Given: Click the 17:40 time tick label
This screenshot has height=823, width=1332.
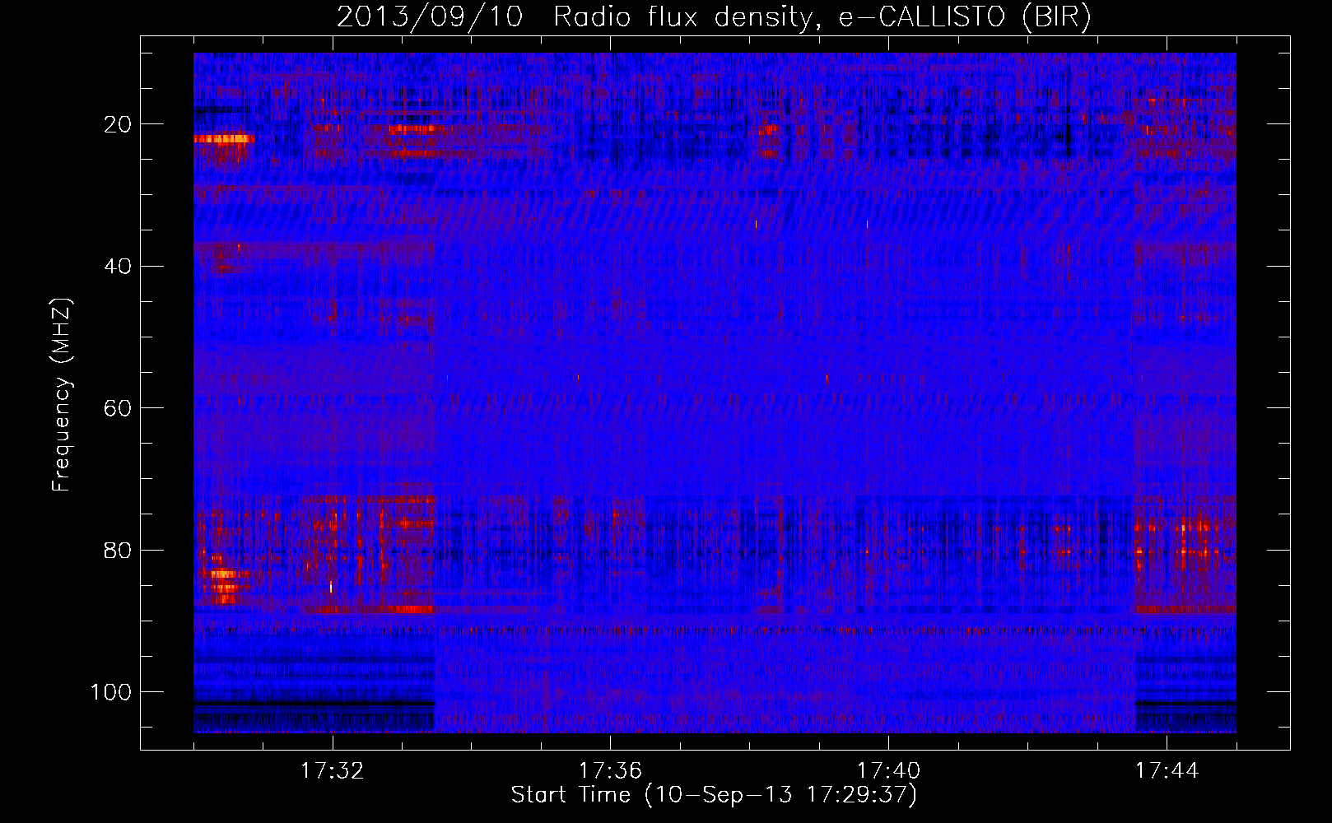Looking at the screenshot, I should point(888,771).
